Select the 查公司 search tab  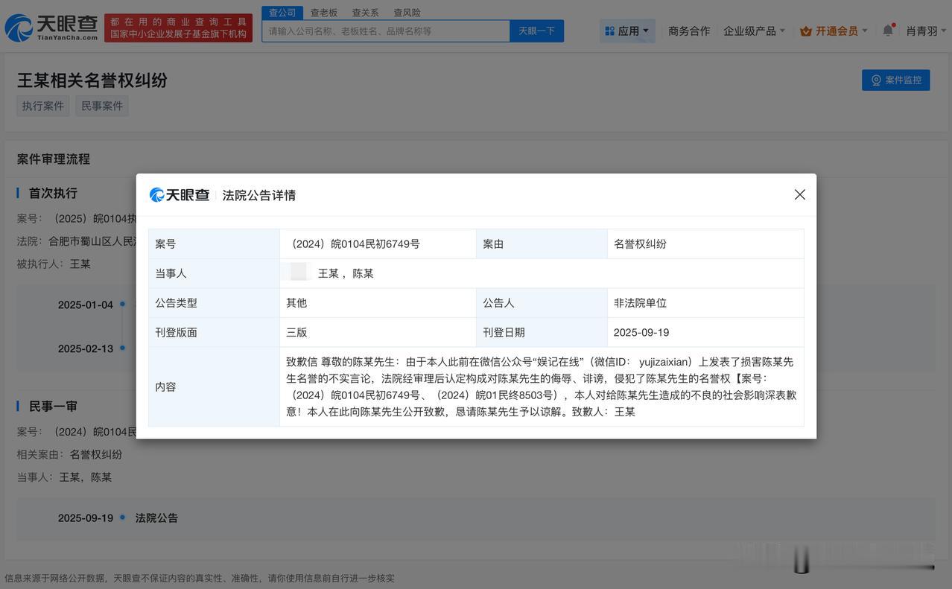282,13
